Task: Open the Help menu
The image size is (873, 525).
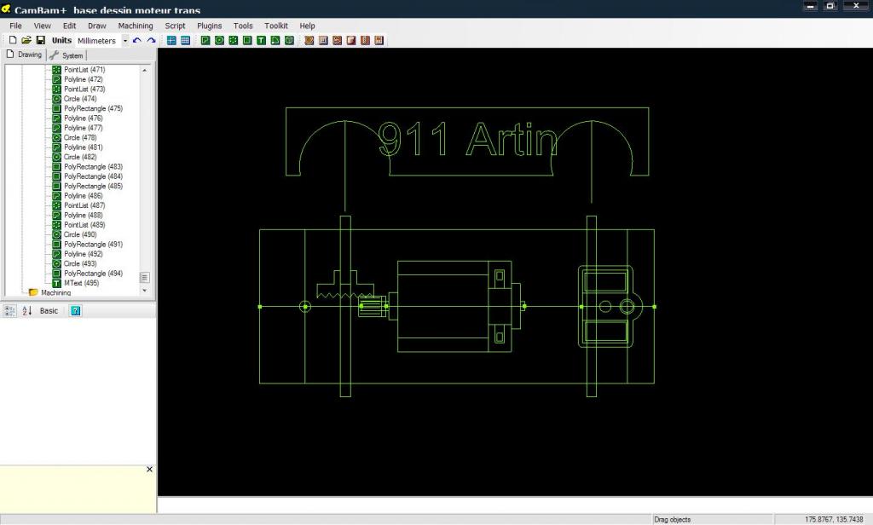Action: click(x=307, y=26)
